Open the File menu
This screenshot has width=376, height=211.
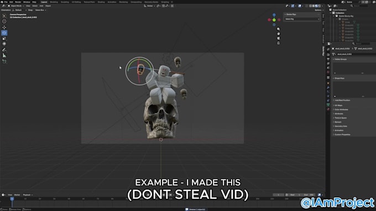click(x=6, y=2)
